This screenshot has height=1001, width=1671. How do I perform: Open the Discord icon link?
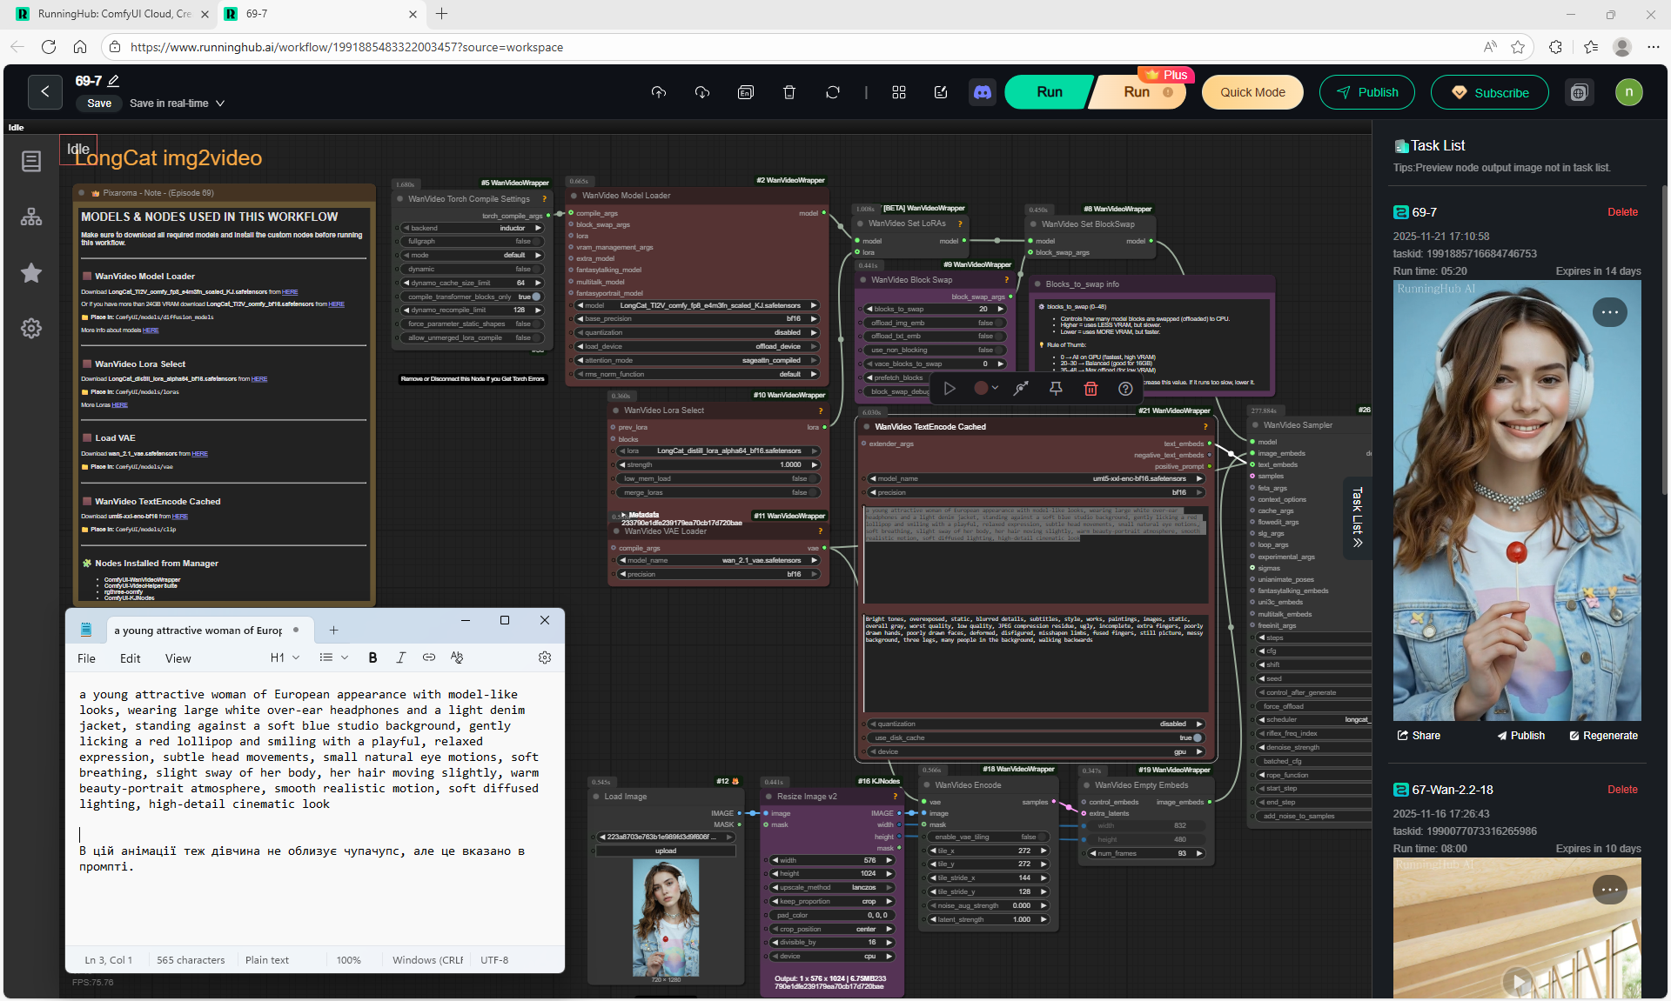point(983,92)
